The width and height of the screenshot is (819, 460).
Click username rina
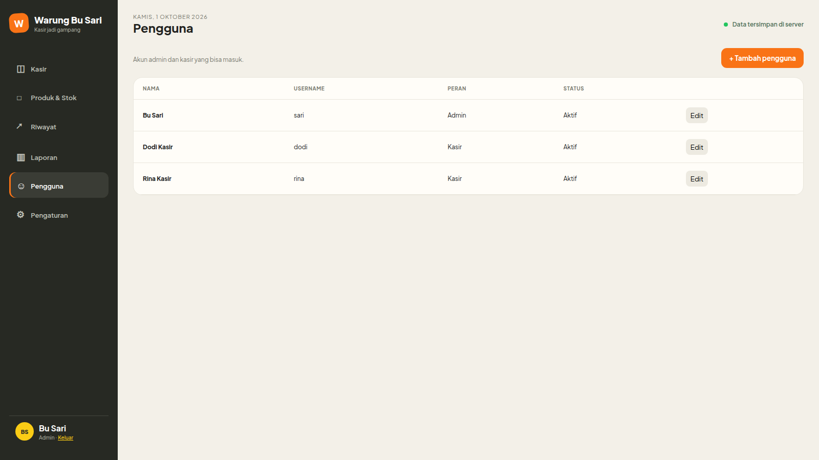(x=299, y=179)
